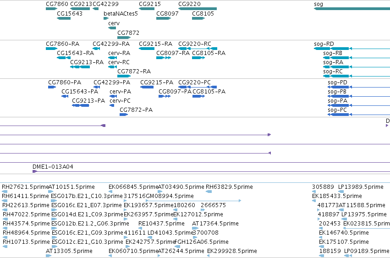Click protein CG42299-PA label

tap(112, 82)
